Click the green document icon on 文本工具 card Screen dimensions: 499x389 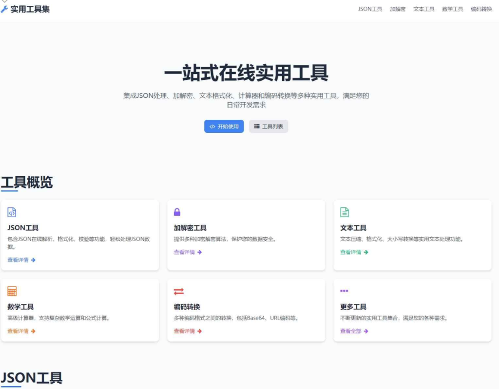[344, 211]
